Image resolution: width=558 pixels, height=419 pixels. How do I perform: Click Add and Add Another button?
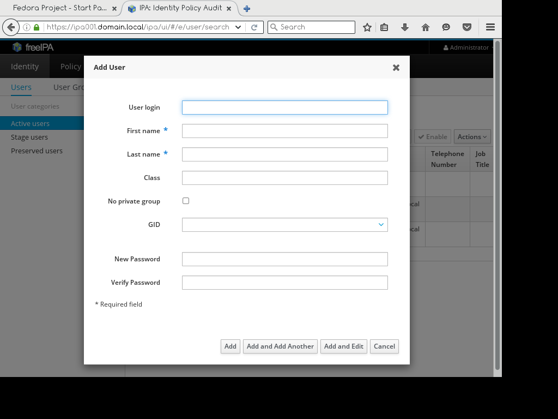[x=280, y=346]
